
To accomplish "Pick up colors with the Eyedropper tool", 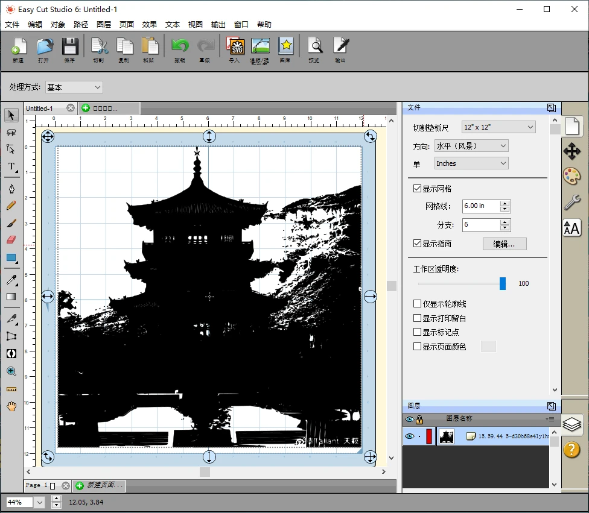I will pos(11,280).
